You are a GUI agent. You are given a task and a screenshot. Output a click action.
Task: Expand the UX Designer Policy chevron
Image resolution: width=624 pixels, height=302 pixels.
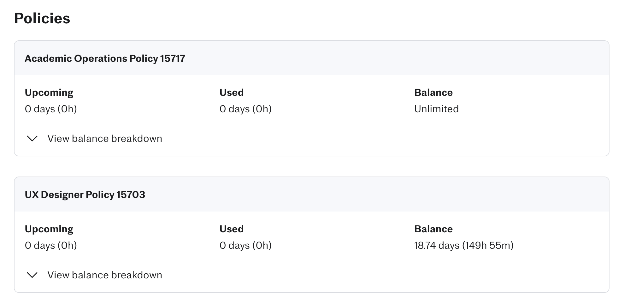point(32,275)
